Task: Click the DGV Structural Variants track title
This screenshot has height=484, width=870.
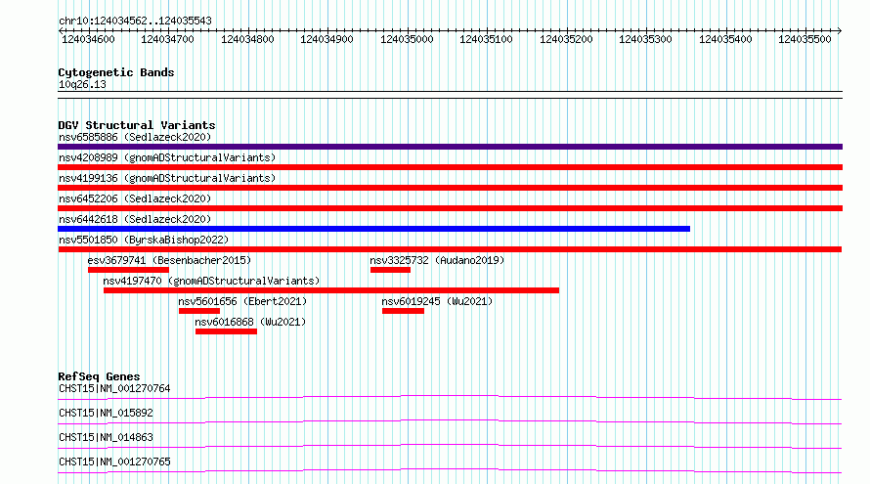Action: [137, 125]
